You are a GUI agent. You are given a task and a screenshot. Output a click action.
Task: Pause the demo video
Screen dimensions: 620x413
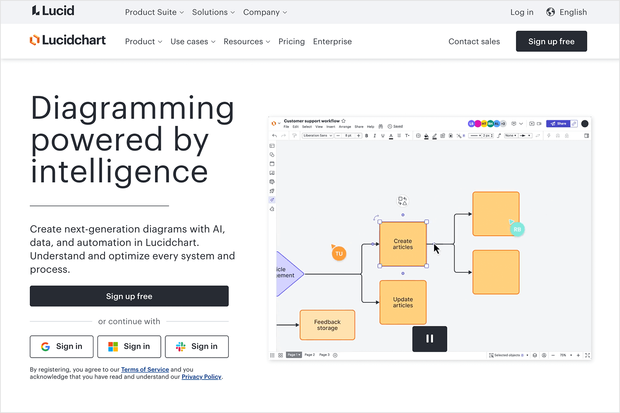point(429,339)
